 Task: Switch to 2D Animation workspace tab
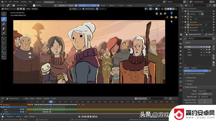[x=49, y=2]
